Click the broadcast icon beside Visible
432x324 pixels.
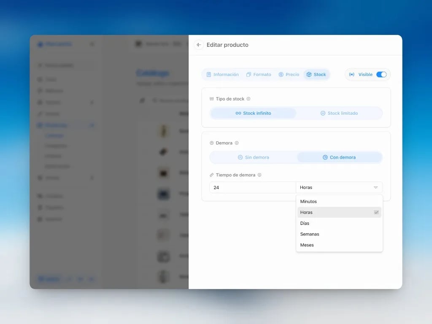[x=352, y=74]
